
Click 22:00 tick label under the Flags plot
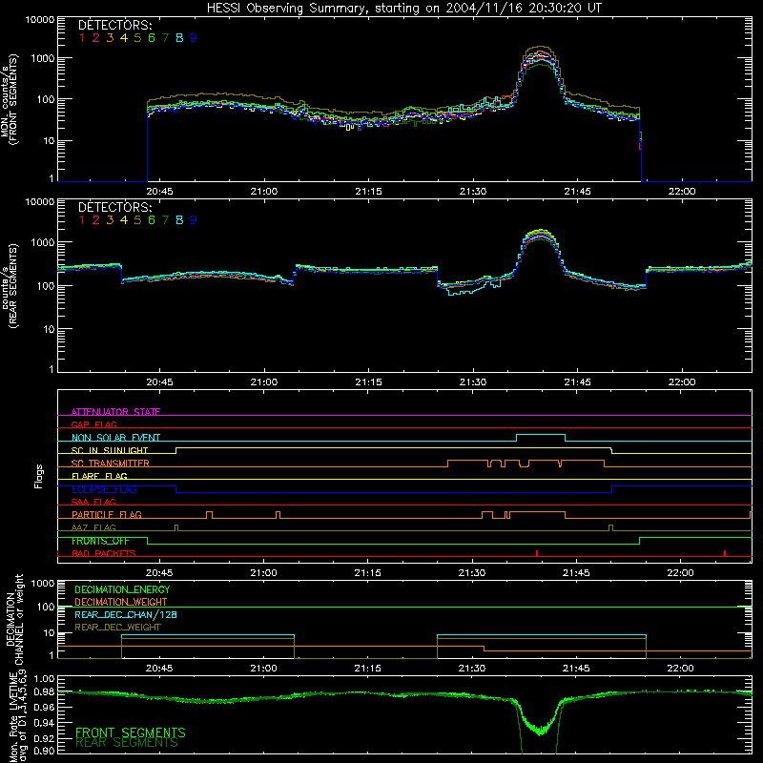pos(680,573)
